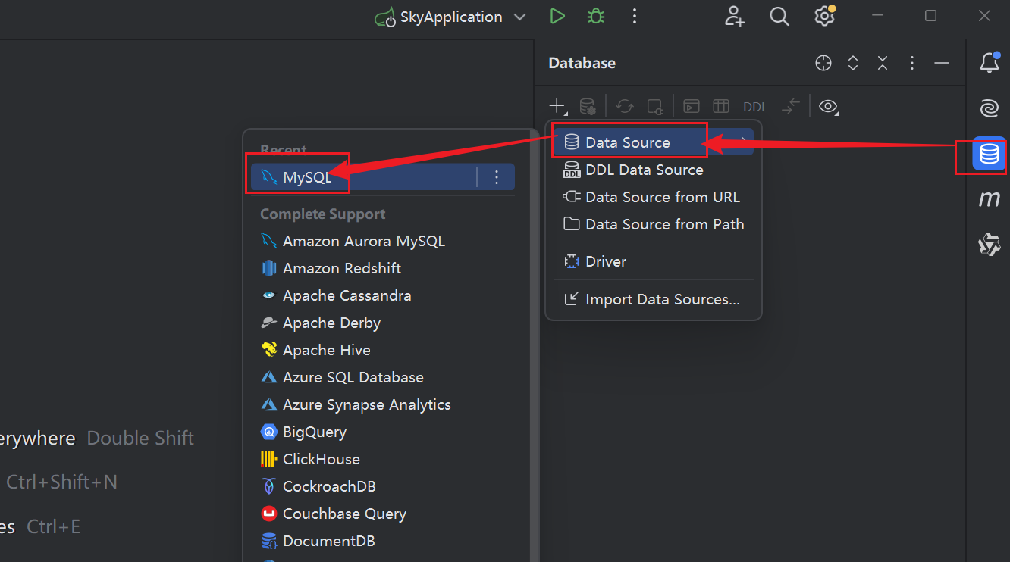Expand all in the Database panel
Screen dimensions: 1010x562
click(853, 64)
